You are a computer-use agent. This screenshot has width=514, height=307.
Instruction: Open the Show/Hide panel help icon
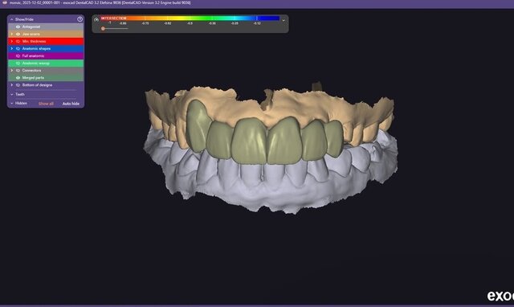80,19
